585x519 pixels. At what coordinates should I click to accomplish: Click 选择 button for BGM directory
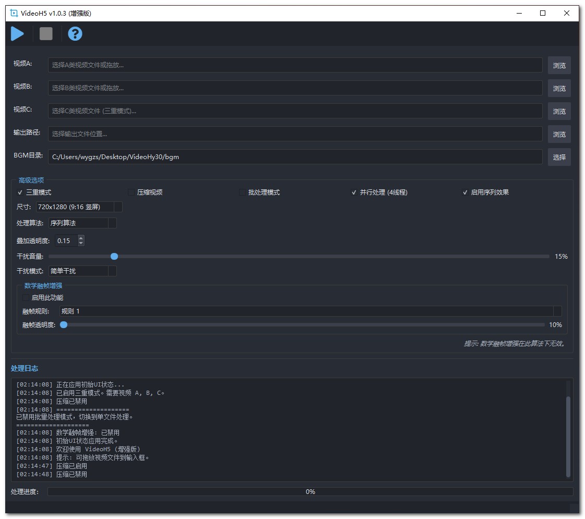[x=559, y=158]
